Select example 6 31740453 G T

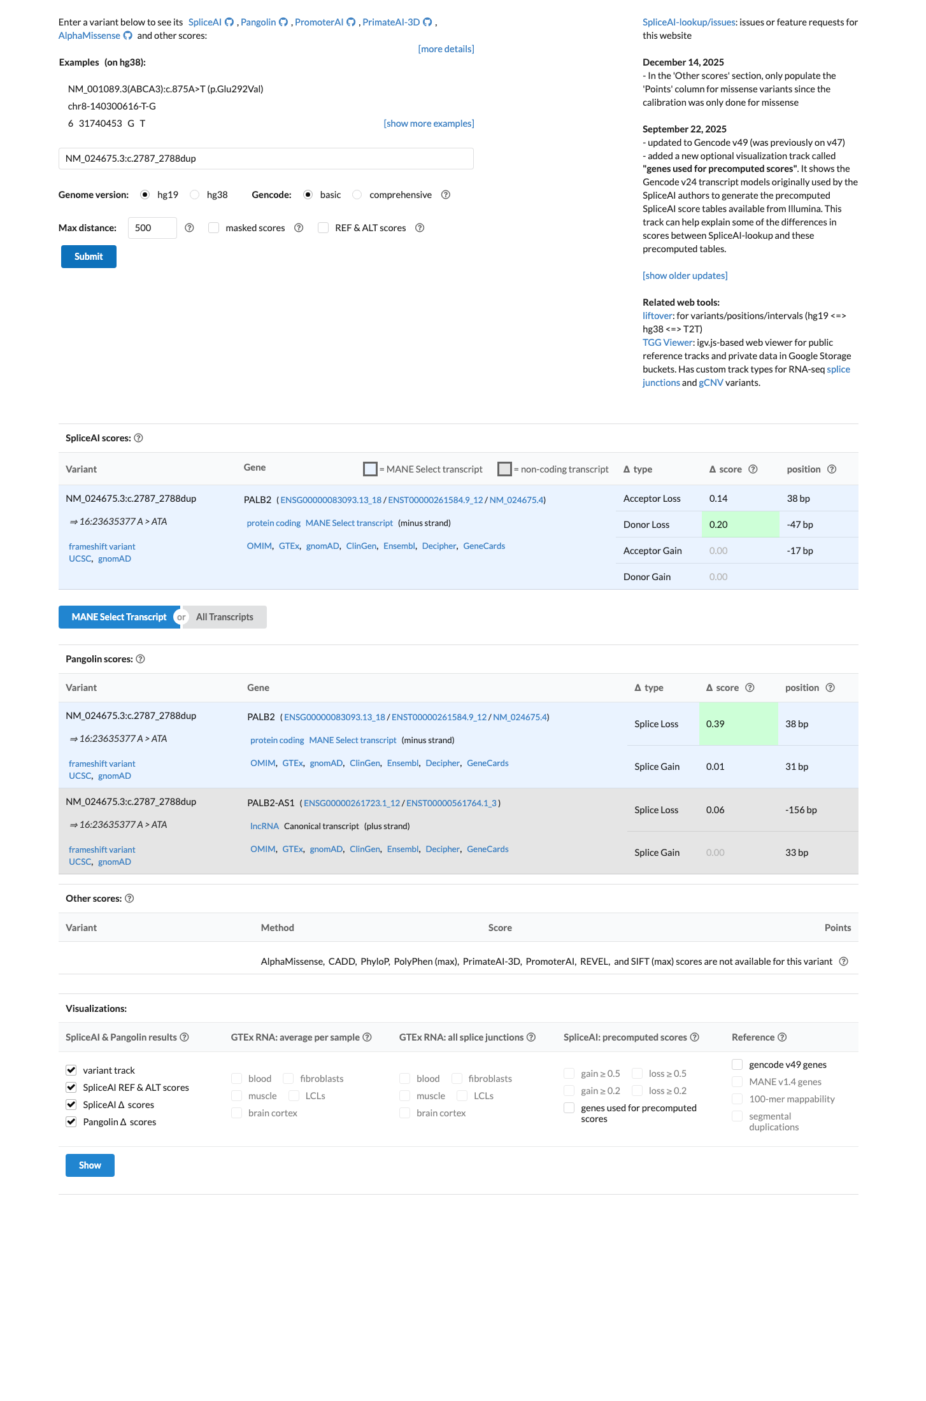click(x=107, y=124)
